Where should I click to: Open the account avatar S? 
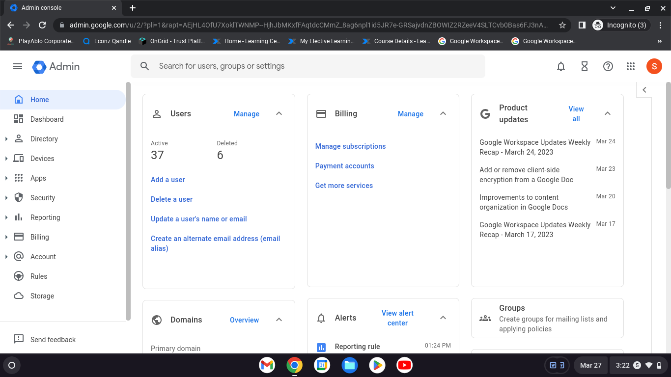(654, 66)
